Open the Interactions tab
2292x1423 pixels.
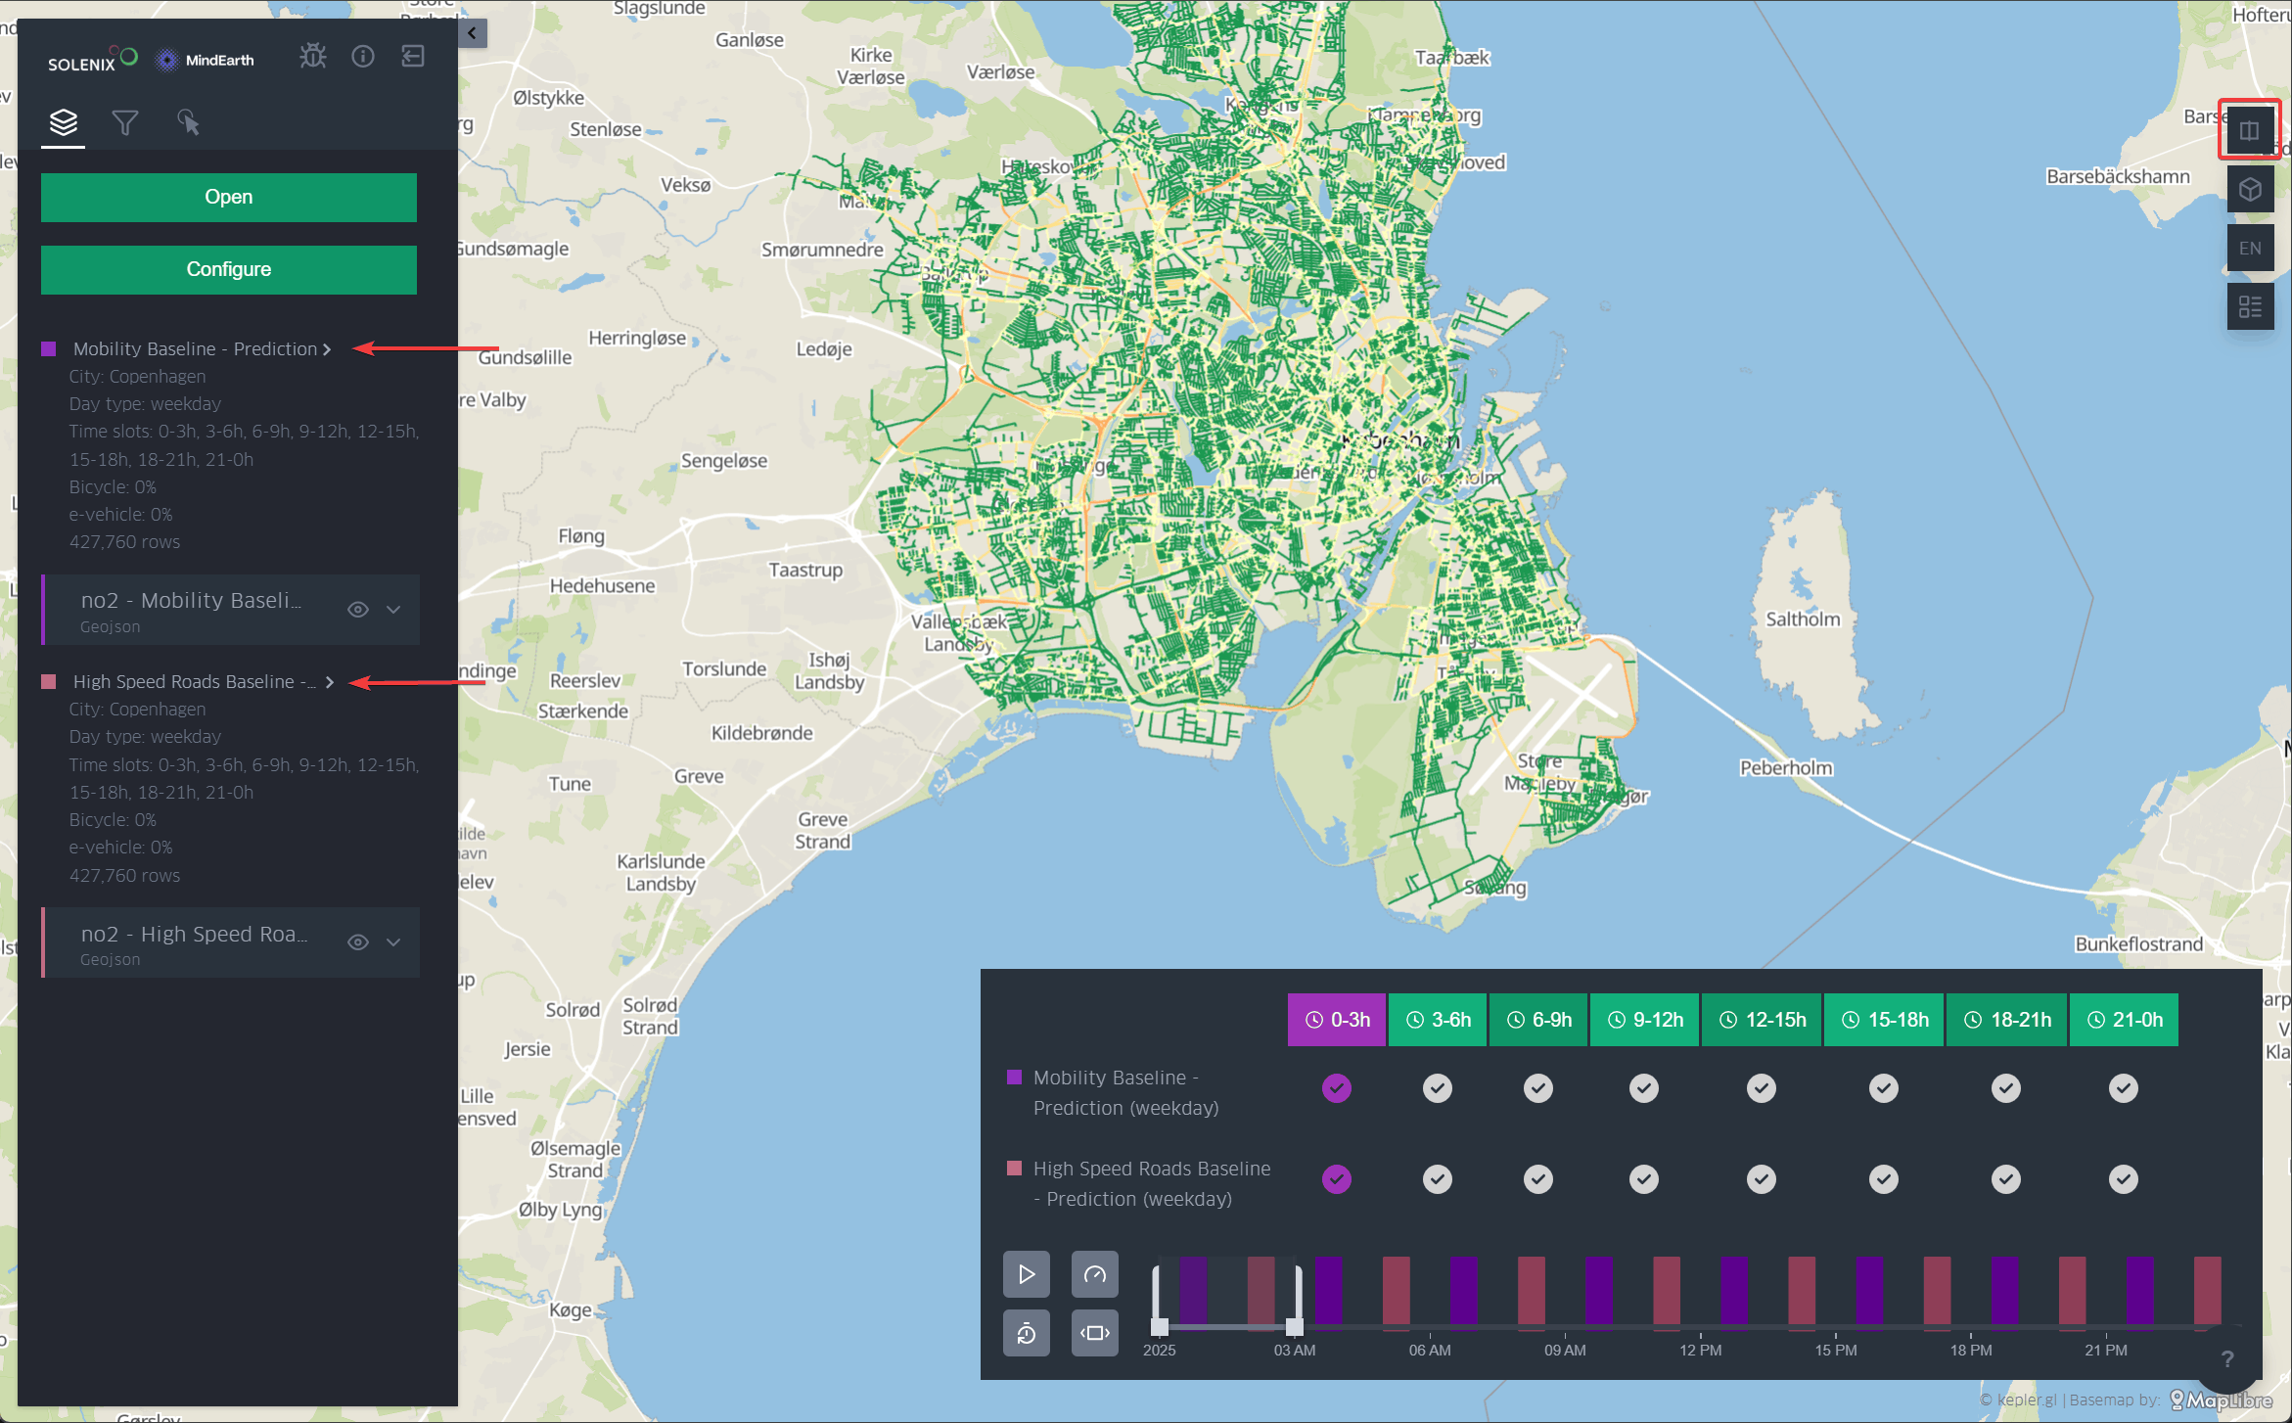point(188,123)
